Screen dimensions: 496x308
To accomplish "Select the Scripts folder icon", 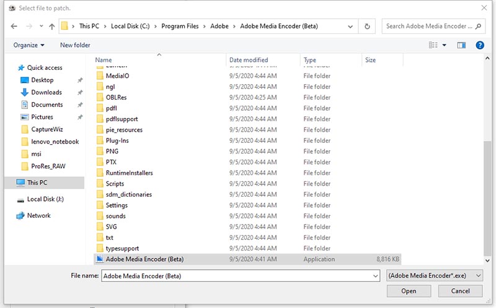I will point(100,183).
